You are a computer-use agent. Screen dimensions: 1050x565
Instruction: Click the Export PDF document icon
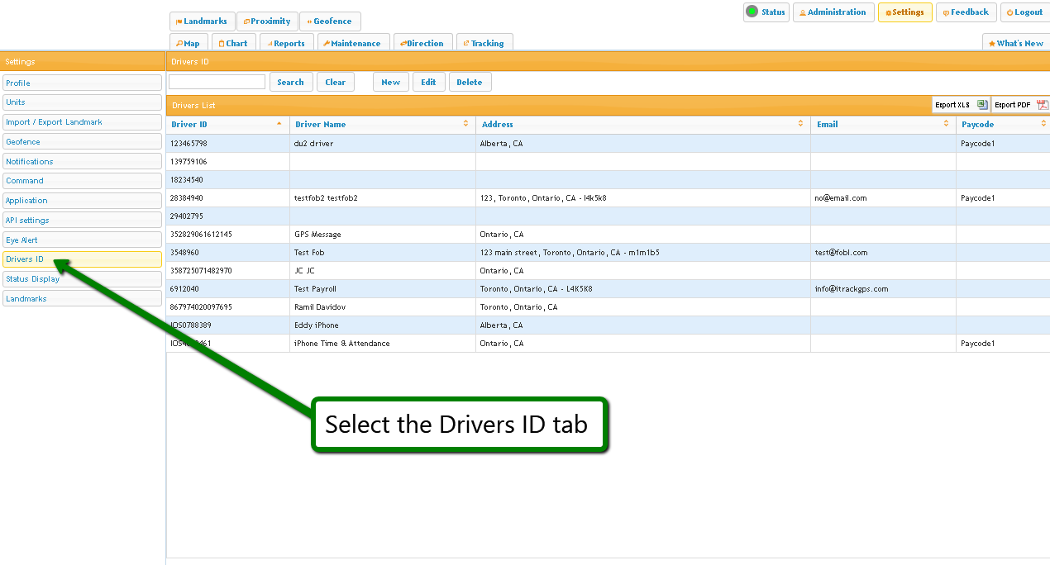(1042, 105)
